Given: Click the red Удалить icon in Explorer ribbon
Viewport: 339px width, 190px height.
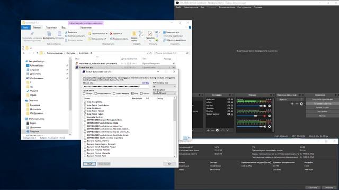Looking at the screenshot, I should [x=111, y=34].
